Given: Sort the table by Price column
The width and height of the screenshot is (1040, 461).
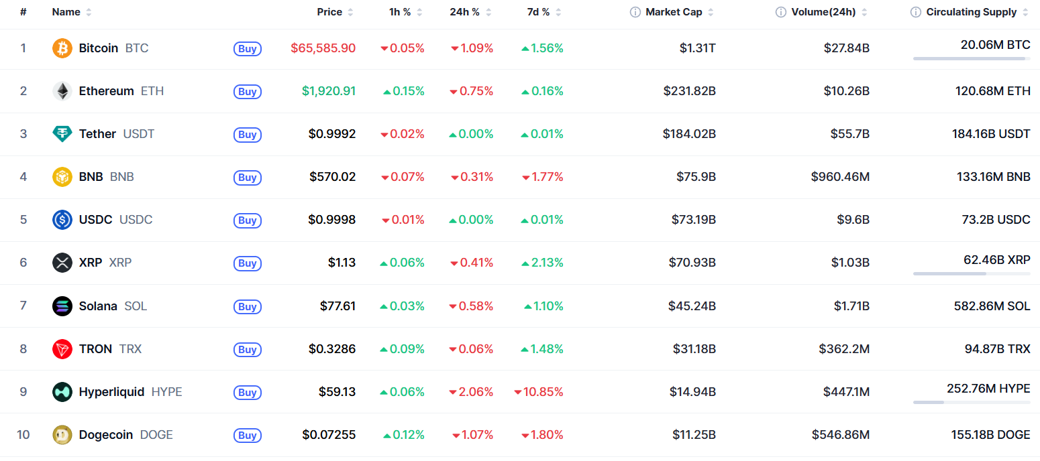Looking at the screenshot, I should tap(335, 12).
